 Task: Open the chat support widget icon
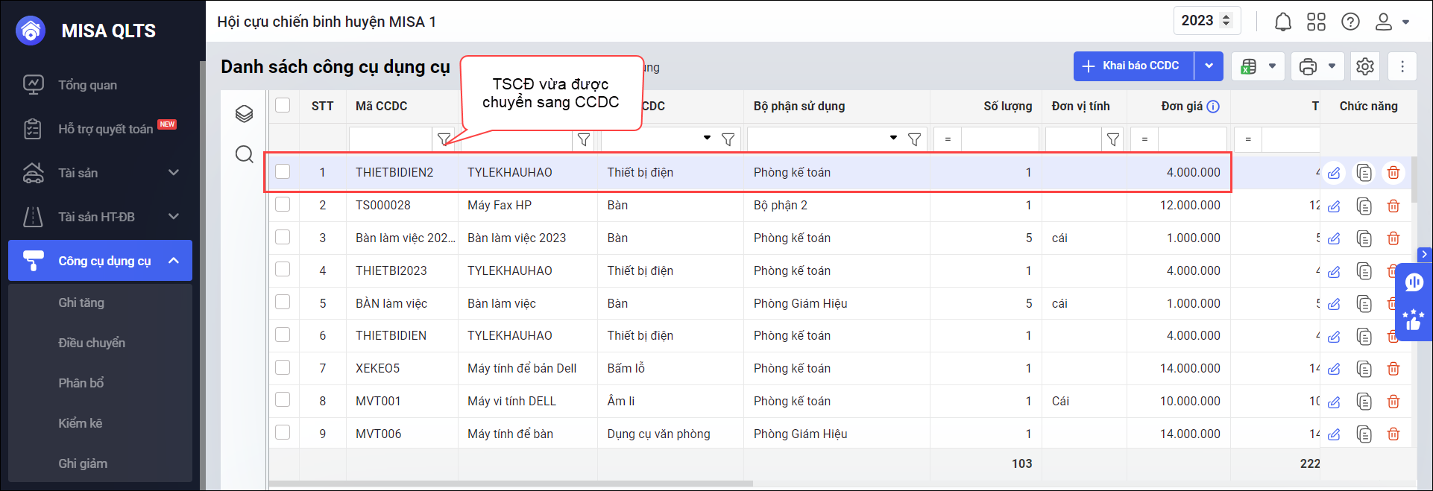point(1414,282)
